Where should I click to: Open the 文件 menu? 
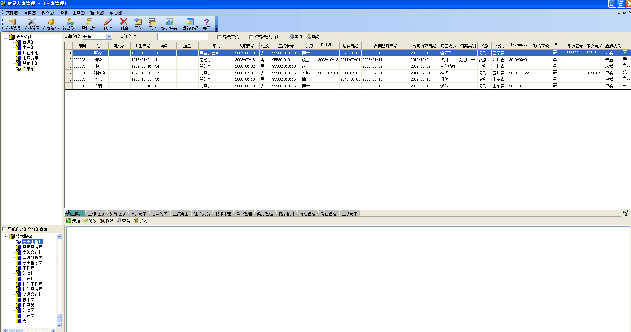coord(12,13)
